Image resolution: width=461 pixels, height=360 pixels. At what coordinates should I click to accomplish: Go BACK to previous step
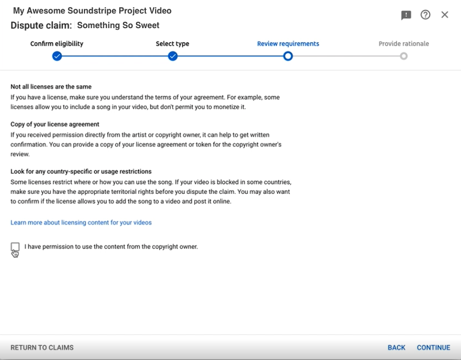point(396,347)
